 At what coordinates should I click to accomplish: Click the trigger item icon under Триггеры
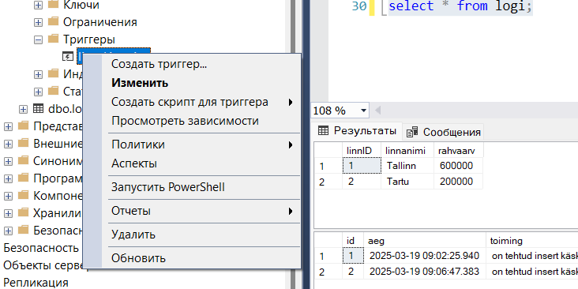[67, 56]
